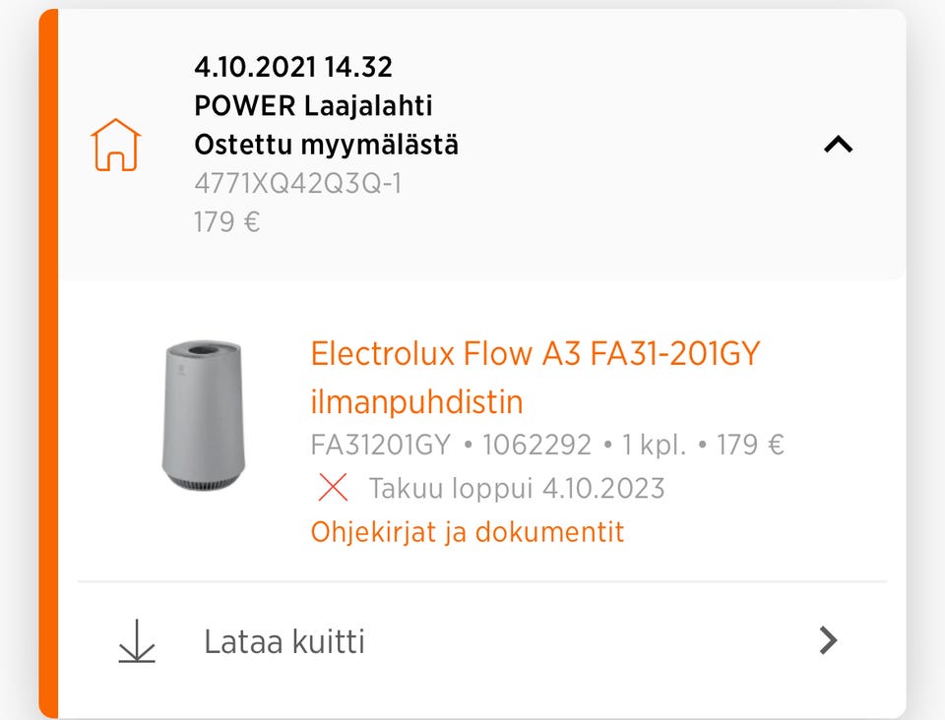This screenshot has width=945, height=720.
Task: Click the red X warranty expired icon
Action: click(333, 486)
